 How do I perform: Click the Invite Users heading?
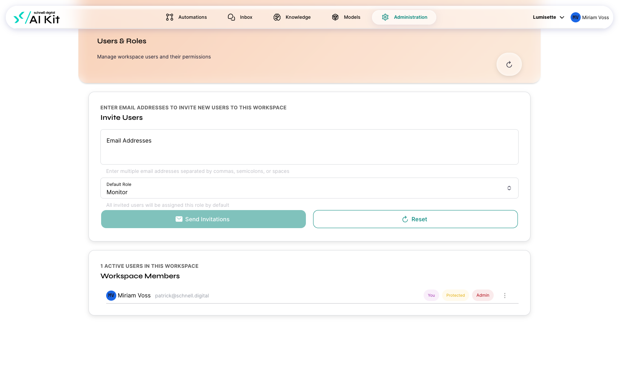coord(122,118)
